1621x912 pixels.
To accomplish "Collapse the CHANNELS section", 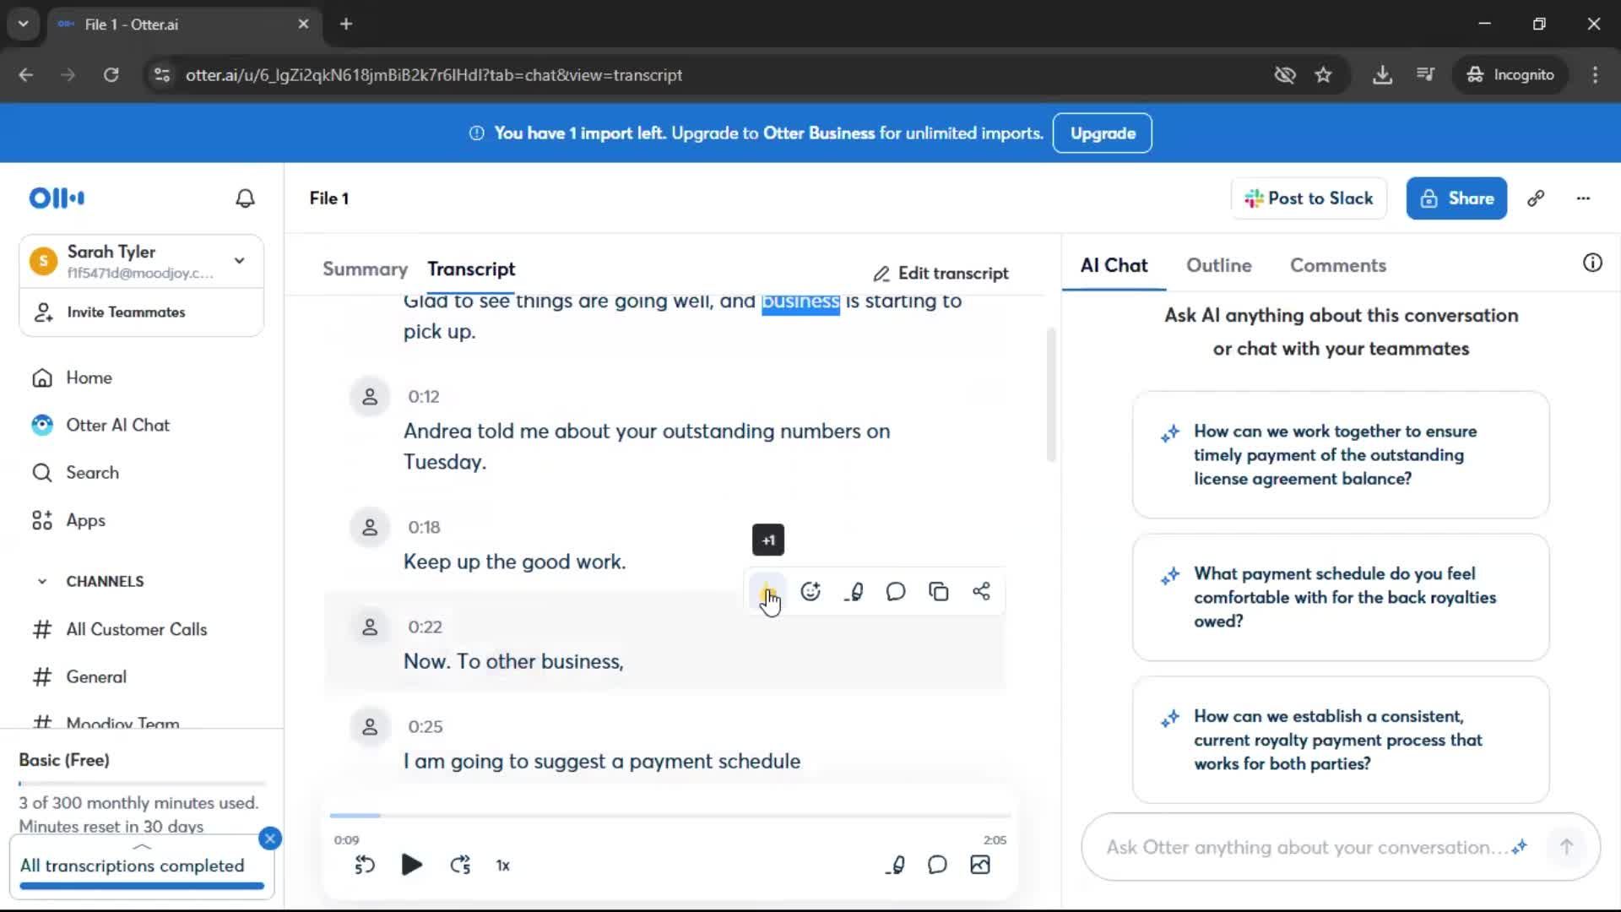I will click(x=42, y=582).
